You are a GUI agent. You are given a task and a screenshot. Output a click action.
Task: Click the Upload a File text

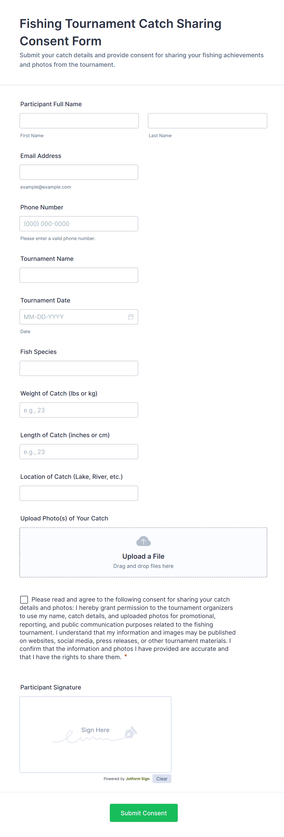pos(143,556)
